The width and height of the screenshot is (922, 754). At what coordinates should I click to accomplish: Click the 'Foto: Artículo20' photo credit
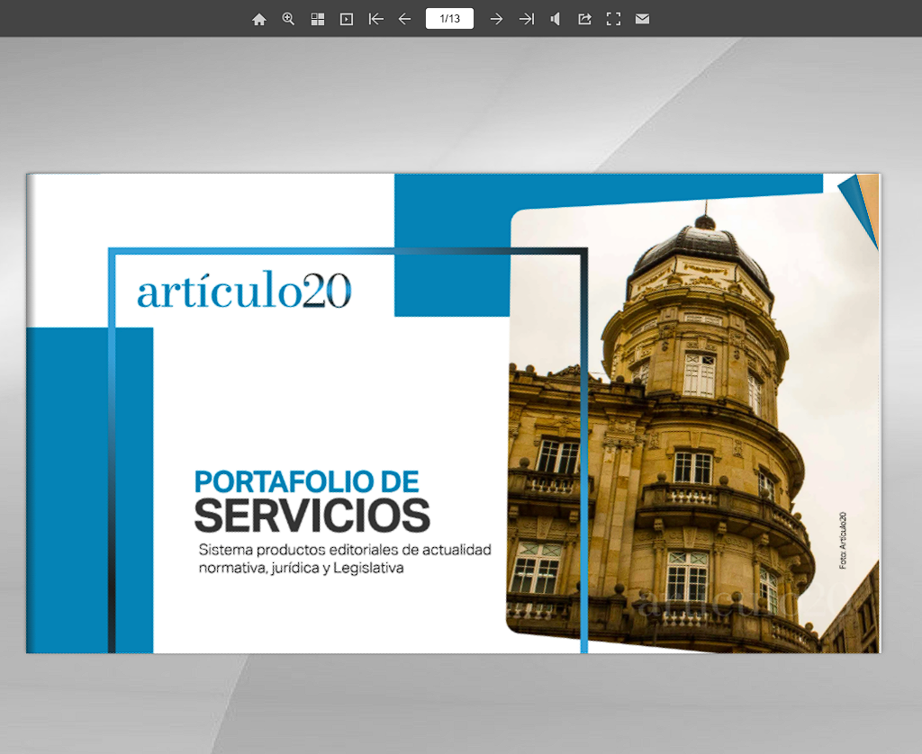tap(843, 541)
